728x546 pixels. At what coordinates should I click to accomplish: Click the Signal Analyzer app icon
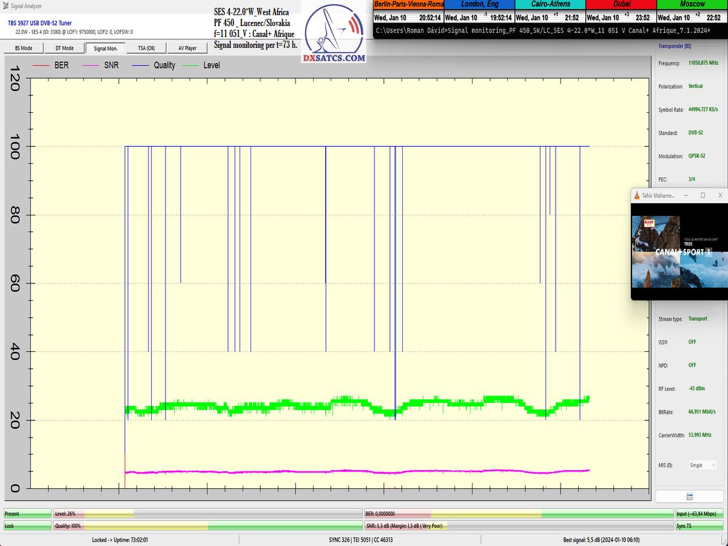pyautogui.click(x=4, y=4)
